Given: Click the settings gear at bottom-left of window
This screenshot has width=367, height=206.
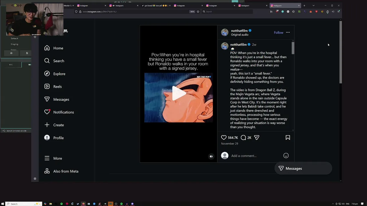Looking at the screenshot, I should point(35,179).
